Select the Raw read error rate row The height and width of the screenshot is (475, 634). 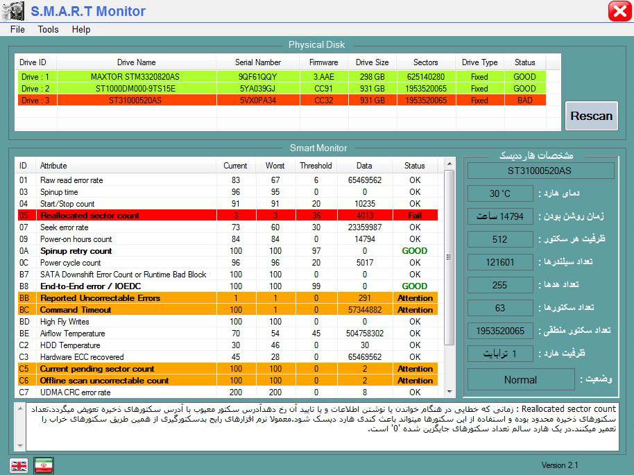click(228, 180)
